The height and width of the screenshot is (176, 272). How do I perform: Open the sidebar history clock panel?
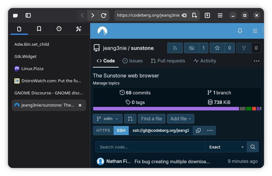click(x=59, y=29)
